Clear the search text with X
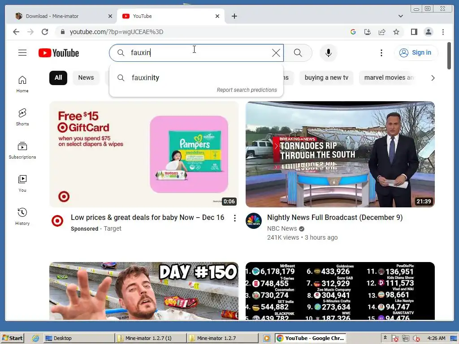459x344 pixels. [x=276, y=53]
